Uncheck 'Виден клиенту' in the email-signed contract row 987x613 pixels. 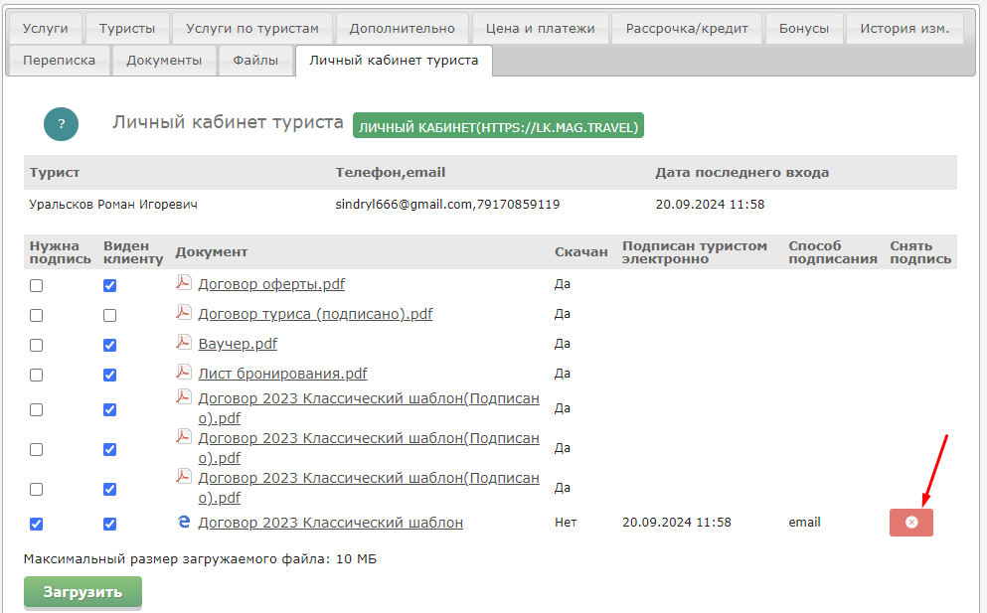[x=109, y=524]
